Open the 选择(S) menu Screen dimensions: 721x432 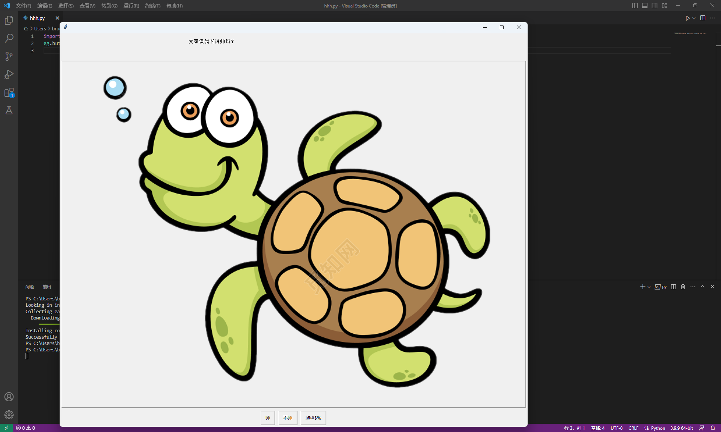tap(66, 6)
